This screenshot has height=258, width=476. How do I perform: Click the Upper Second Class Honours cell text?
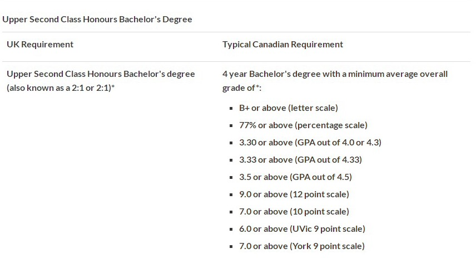tap(101, 74)
